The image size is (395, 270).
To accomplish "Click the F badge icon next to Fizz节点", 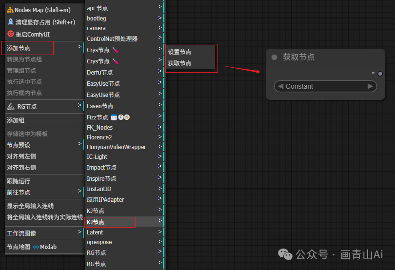I will pyautogui.click(x=121, y=117).
